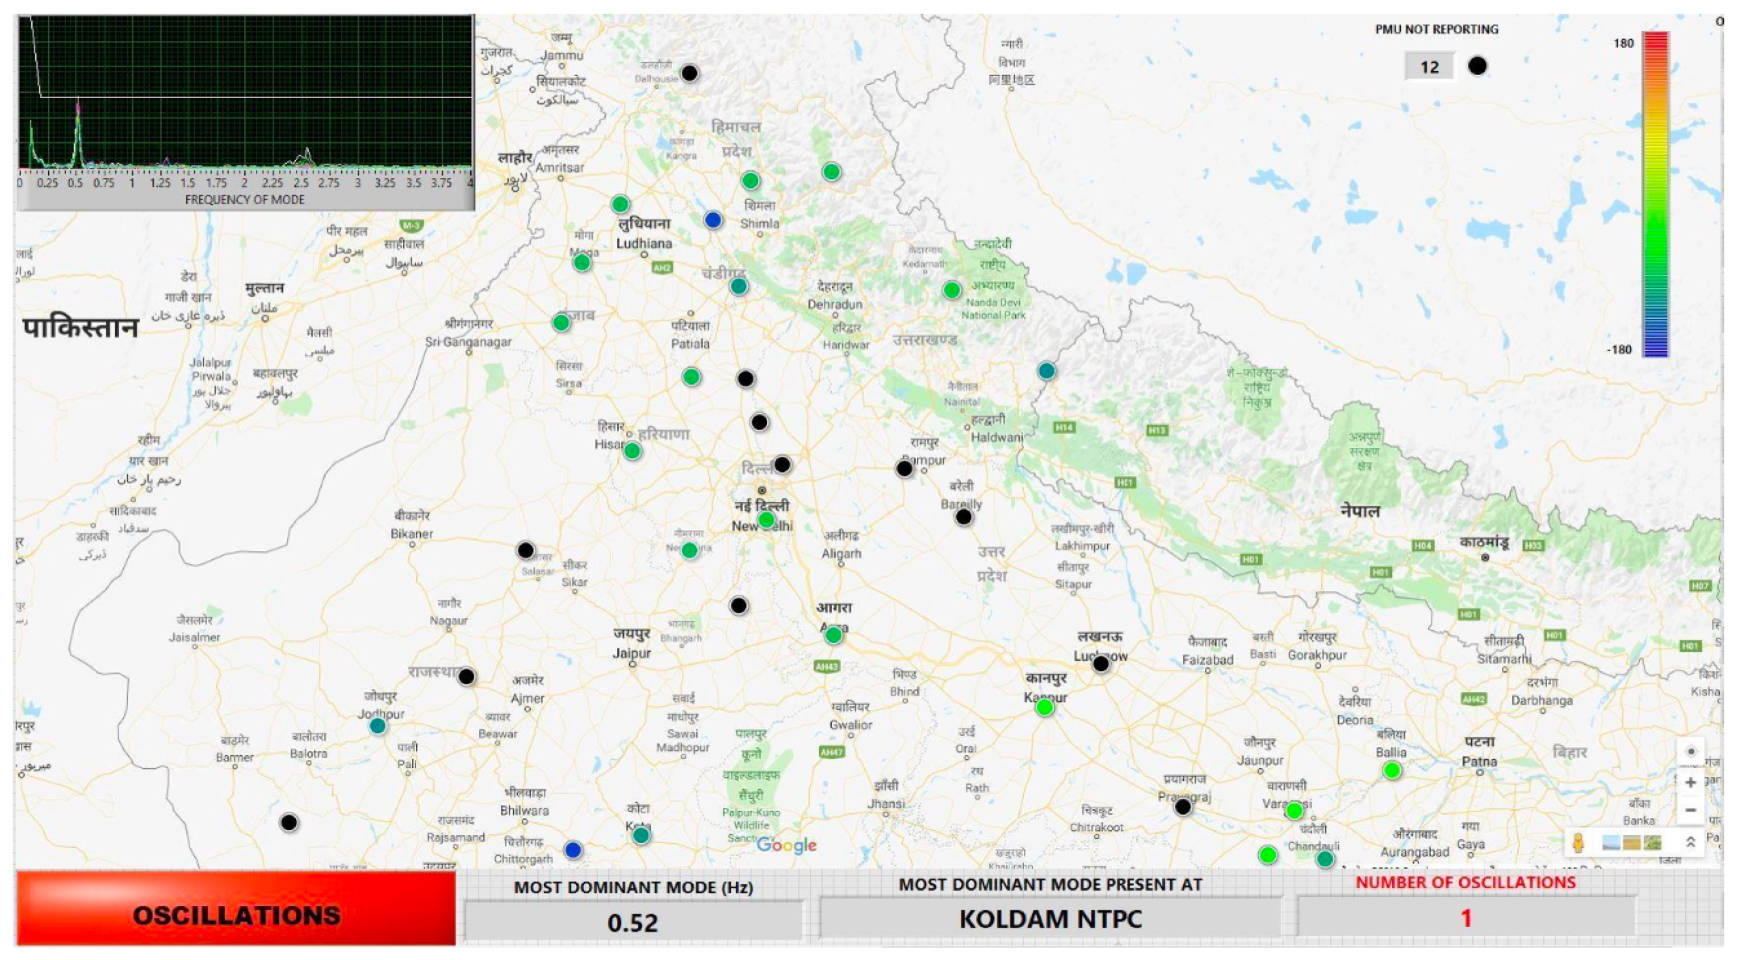1738x960 pixels.
Task: Select the tan middle map imagery thumbnail
Action: 1631,843
